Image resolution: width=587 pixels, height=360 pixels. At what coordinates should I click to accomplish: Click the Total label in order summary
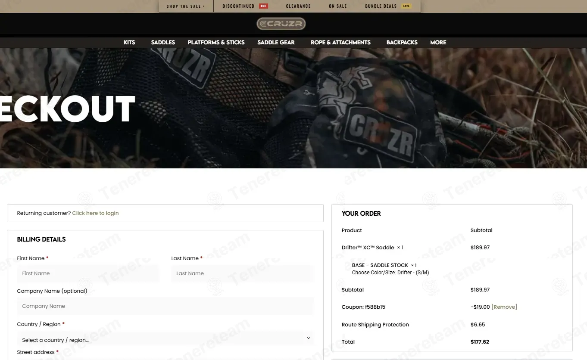click(x=348, y=342)
